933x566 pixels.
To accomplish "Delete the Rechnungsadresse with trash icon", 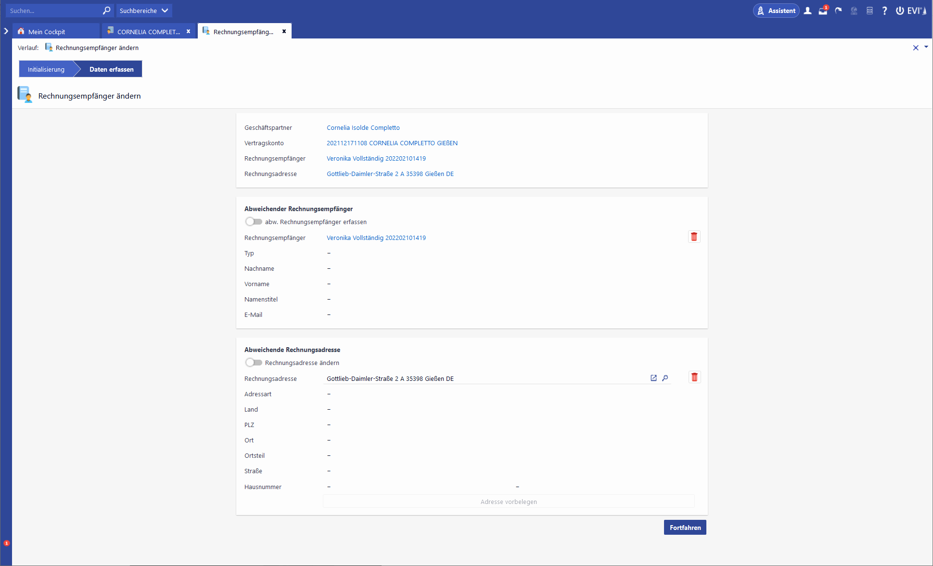I will [694, 377].
